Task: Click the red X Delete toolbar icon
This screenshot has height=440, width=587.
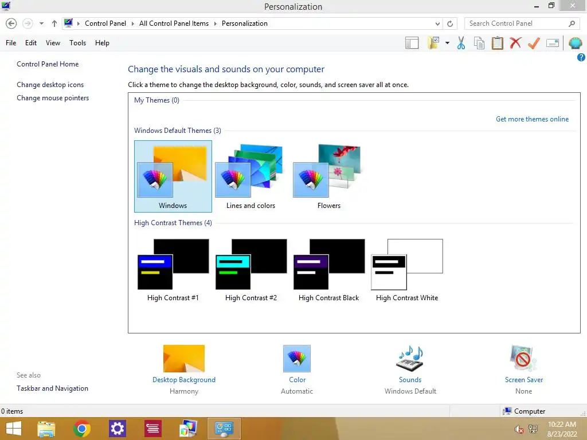Action: click(x=515, y=43)
